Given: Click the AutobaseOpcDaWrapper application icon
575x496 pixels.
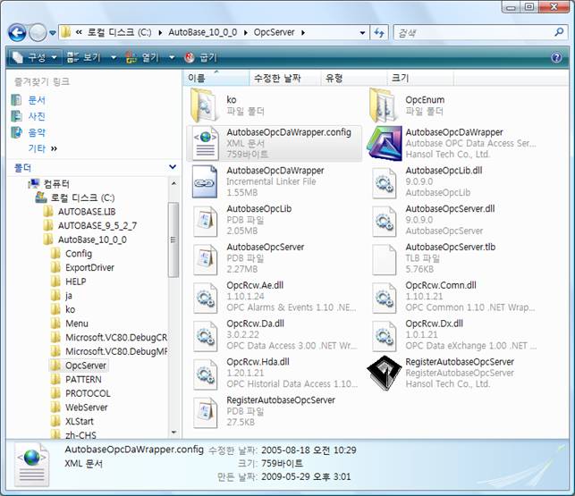Looking at the screenshot, I should 386,141.
